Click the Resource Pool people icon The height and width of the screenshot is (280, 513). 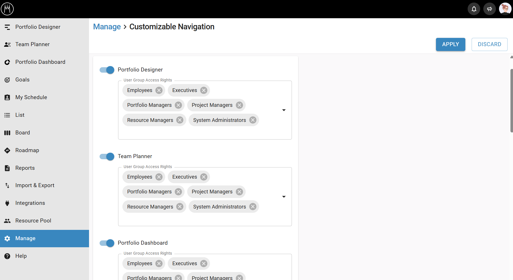[7, 221]
